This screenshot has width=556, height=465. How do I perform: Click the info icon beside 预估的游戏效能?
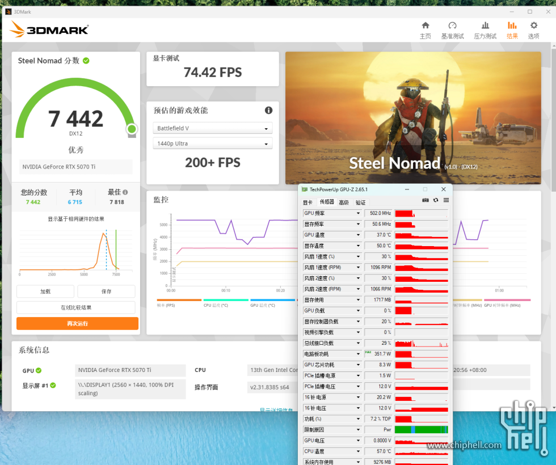click(x=268, y=110)
